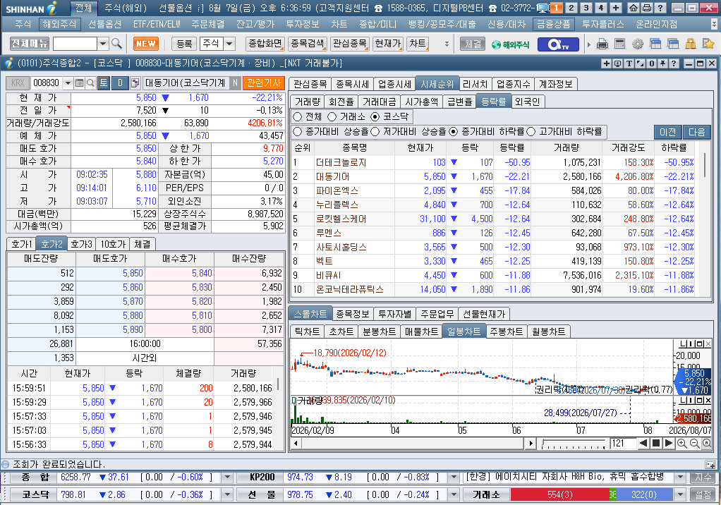Click the 0 icon in the 주식종합2 title bar
The image size is (721, 505).
(652, 63)
